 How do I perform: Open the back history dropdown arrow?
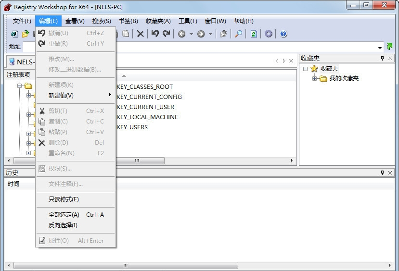191,34
